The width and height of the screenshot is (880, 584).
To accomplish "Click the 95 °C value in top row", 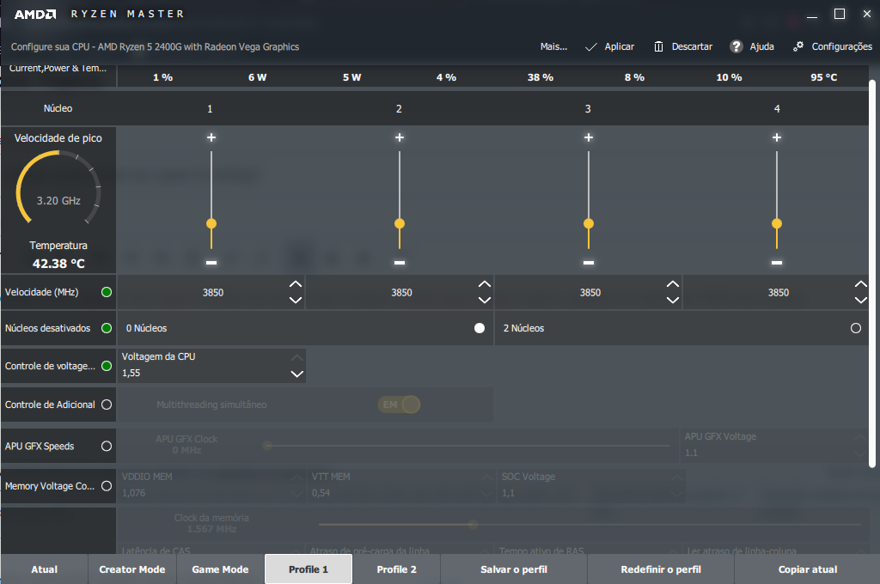I will pyautogui.click(x=824, y=77).
